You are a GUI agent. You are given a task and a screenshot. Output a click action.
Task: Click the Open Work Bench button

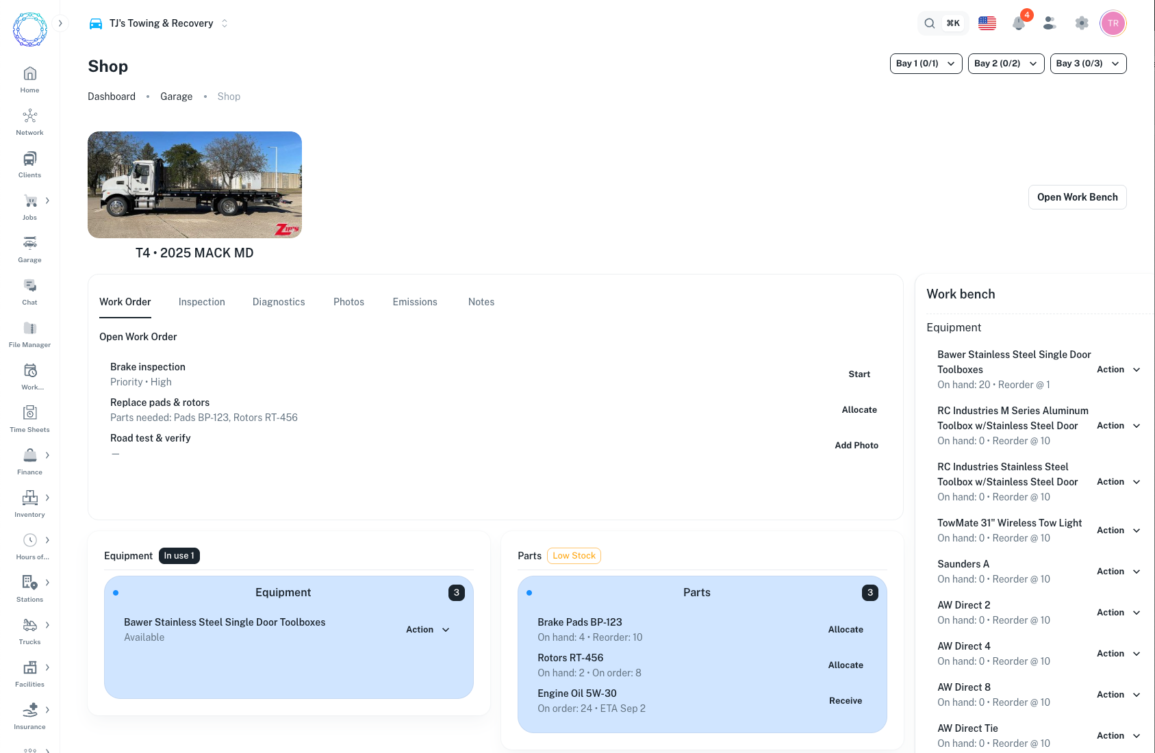1077,197
